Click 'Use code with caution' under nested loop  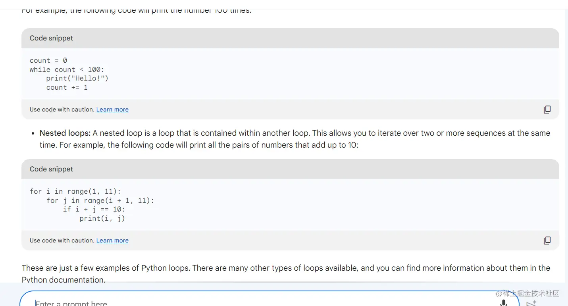62,241
